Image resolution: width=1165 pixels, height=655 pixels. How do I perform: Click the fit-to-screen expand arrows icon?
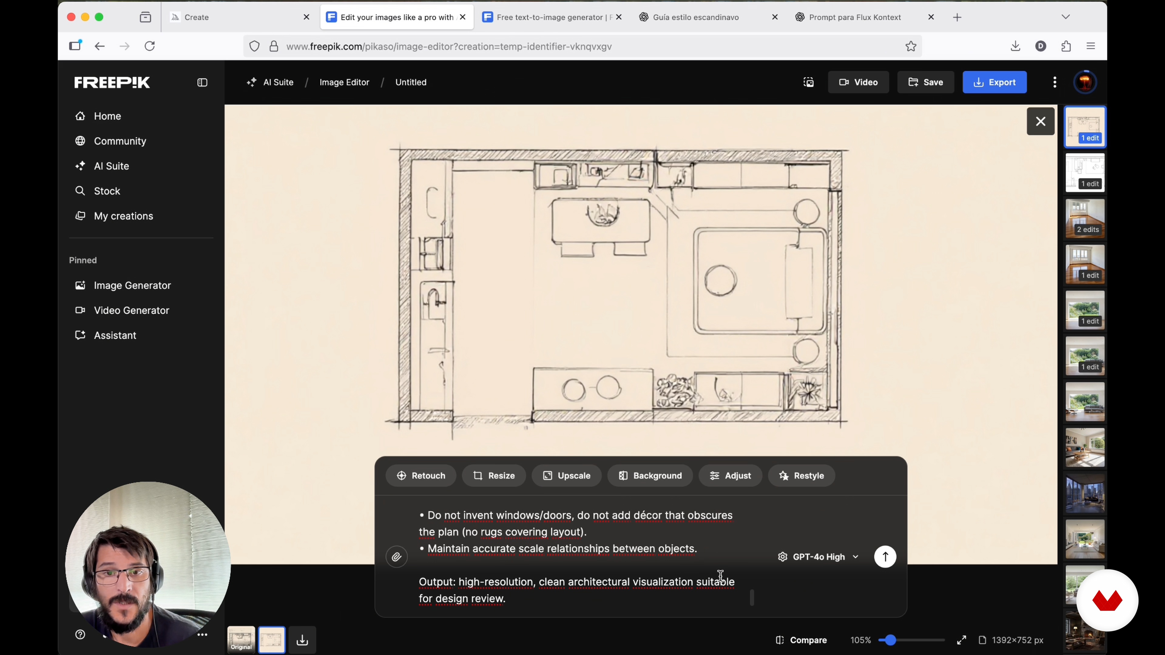pyautogui.click(x=961, y=640)
